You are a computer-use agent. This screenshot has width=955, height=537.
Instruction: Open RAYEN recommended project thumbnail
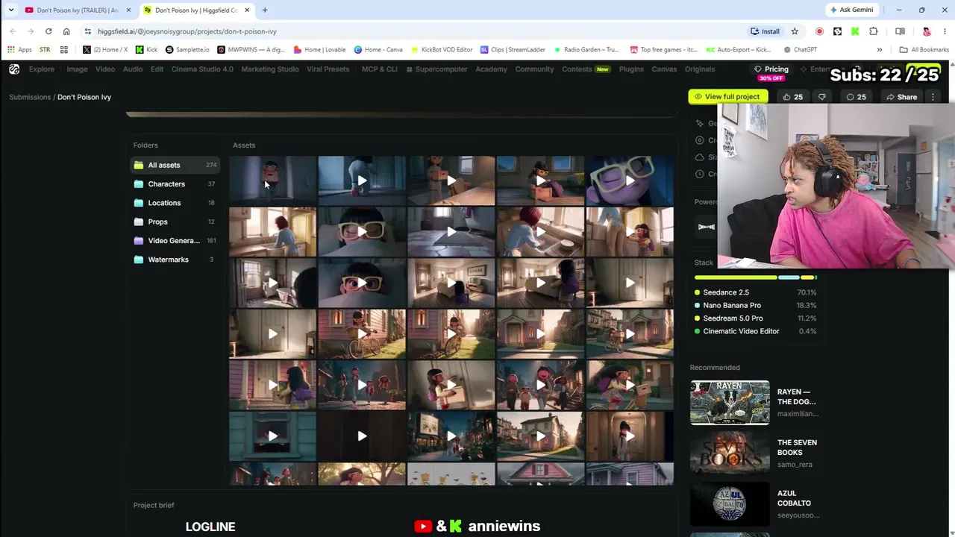click(x=730, y=403)
